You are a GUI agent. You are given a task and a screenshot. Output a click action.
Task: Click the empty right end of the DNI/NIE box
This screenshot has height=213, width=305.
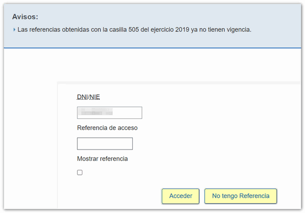(132, 113)
